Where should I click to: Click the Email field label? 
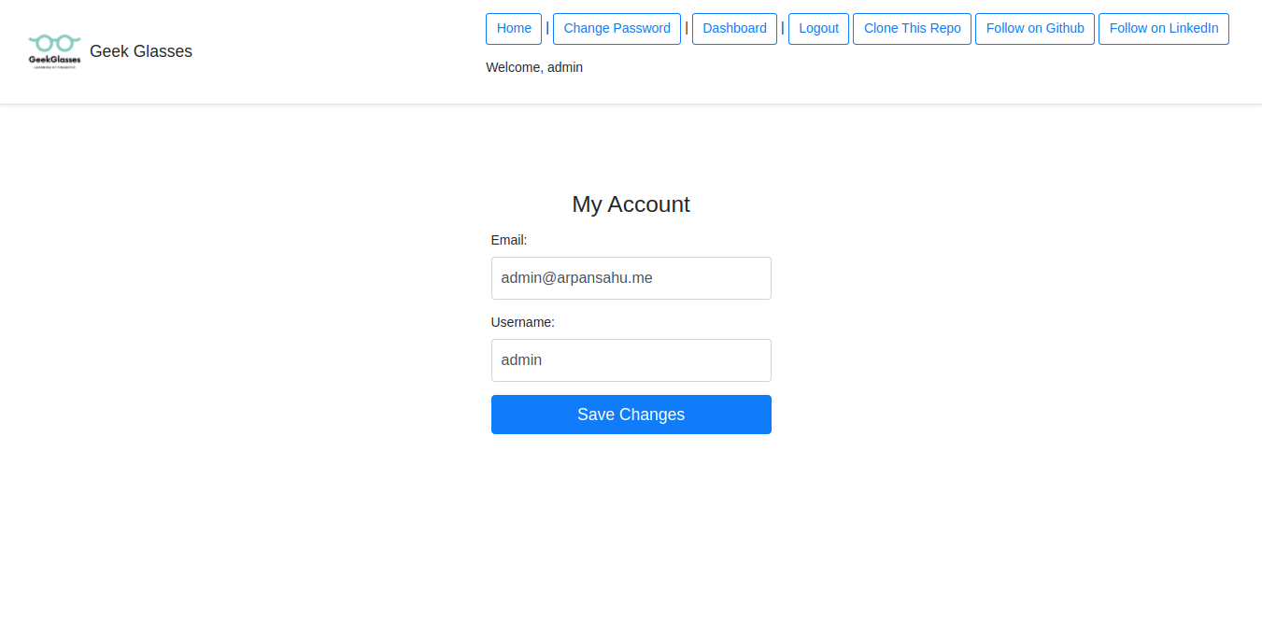click(x=509, y=240)
